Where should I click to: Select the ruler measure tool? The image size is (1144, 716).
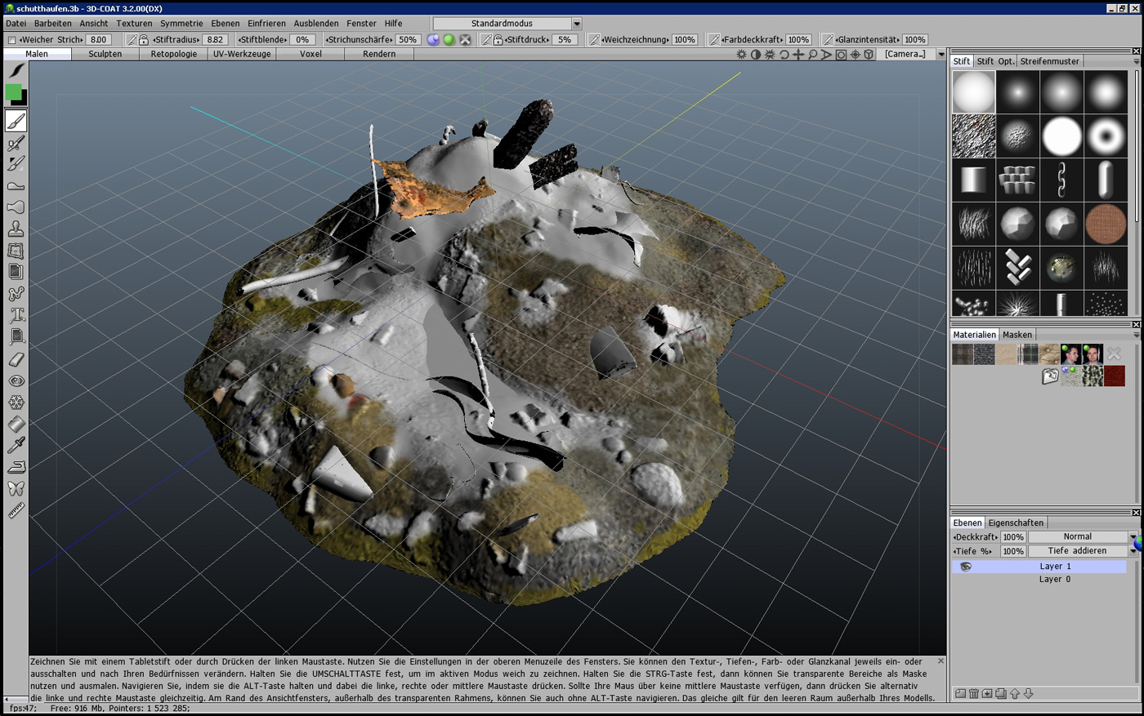point(16,510)
